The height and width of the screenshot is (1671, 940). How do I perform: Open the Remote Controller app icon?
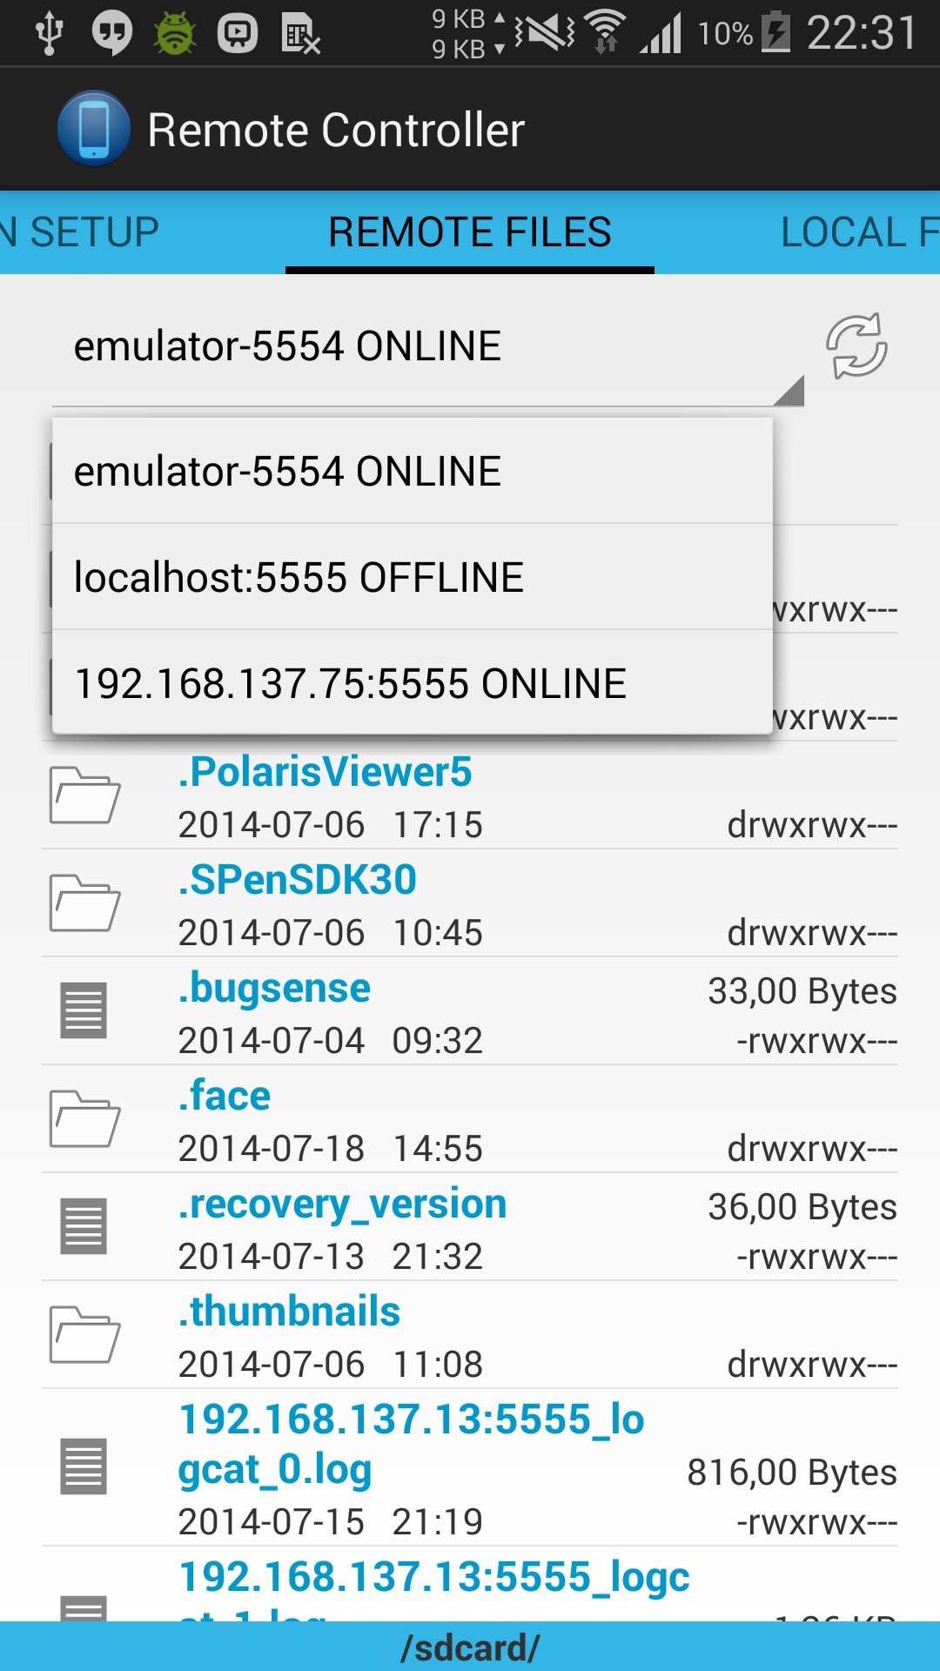[94, 129]
